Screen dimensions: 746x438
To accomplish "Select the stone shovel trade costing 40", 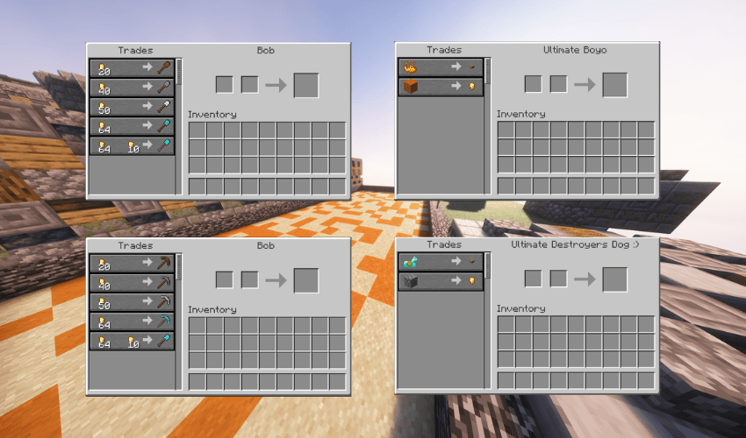I will pyautogui.click(x=133, y=88).
